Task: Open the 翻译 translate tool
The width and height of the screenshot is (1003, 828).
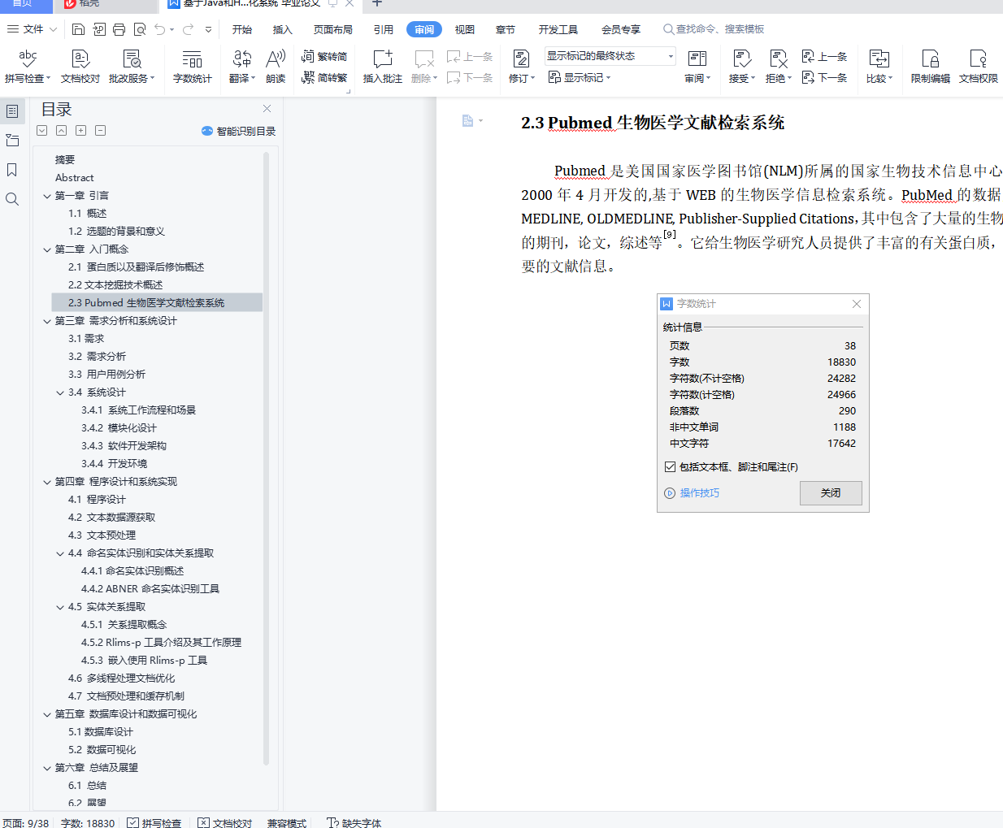Action: click(242, 66)
